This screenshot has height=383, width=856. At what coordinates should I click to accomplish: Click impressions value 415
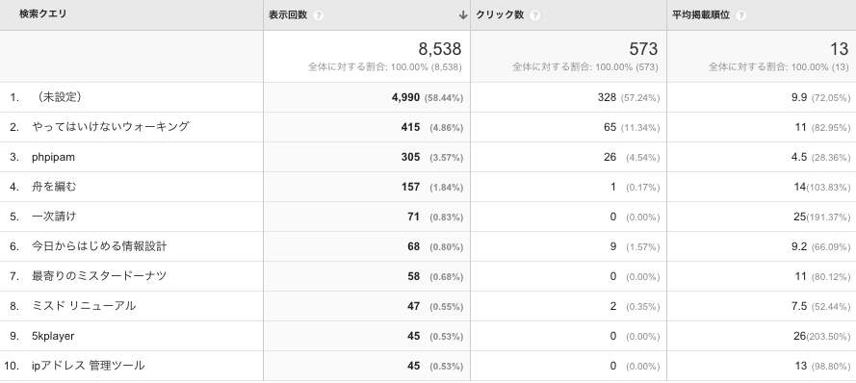410,127
